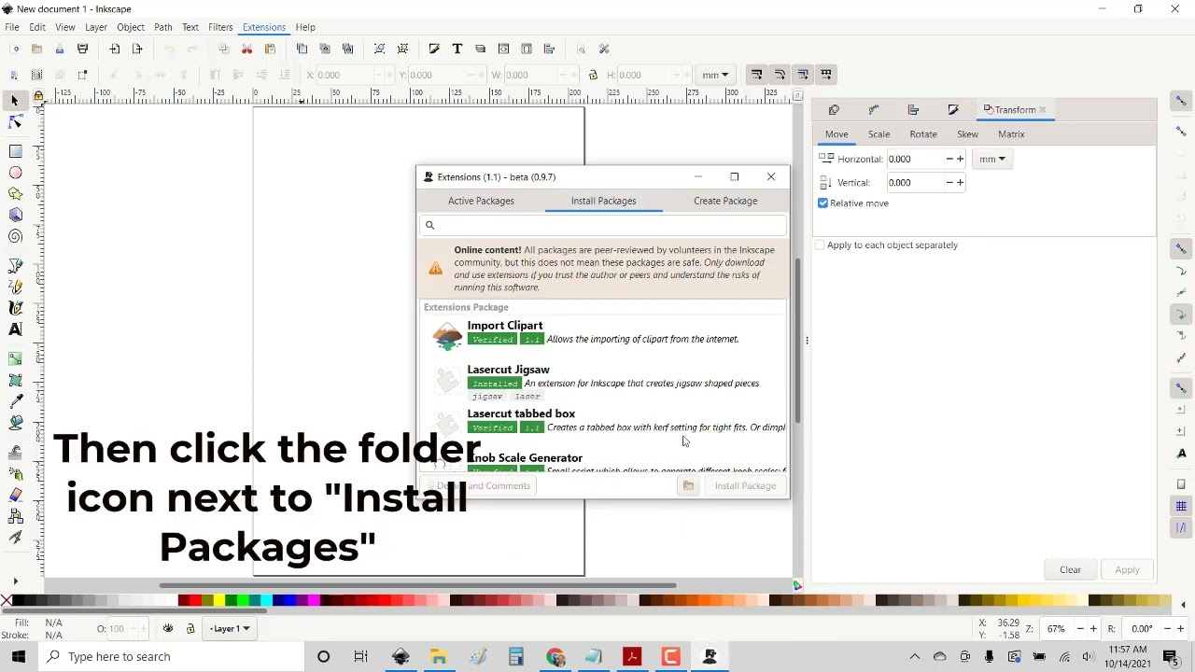
Task: Open the mm units dropdown in Transform panel
Action: click(x=991, y=159)
